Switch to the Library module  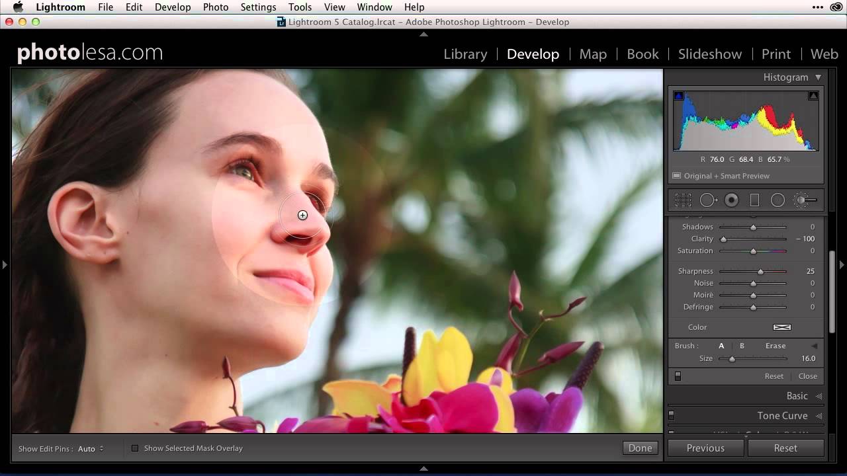click(x=465, y=54)
